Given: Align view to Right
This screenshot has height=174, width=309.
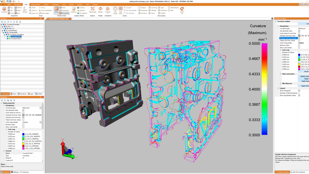Looking at the screenshot, I should click(18, 11).
